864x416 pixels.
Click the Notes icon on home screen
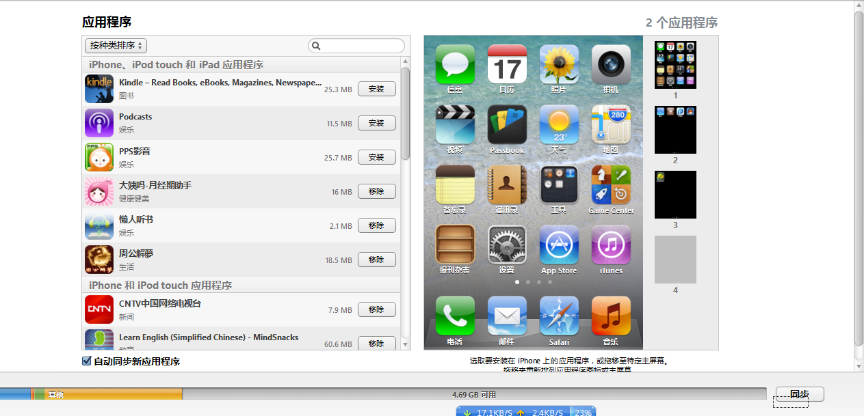pos(455,184)
